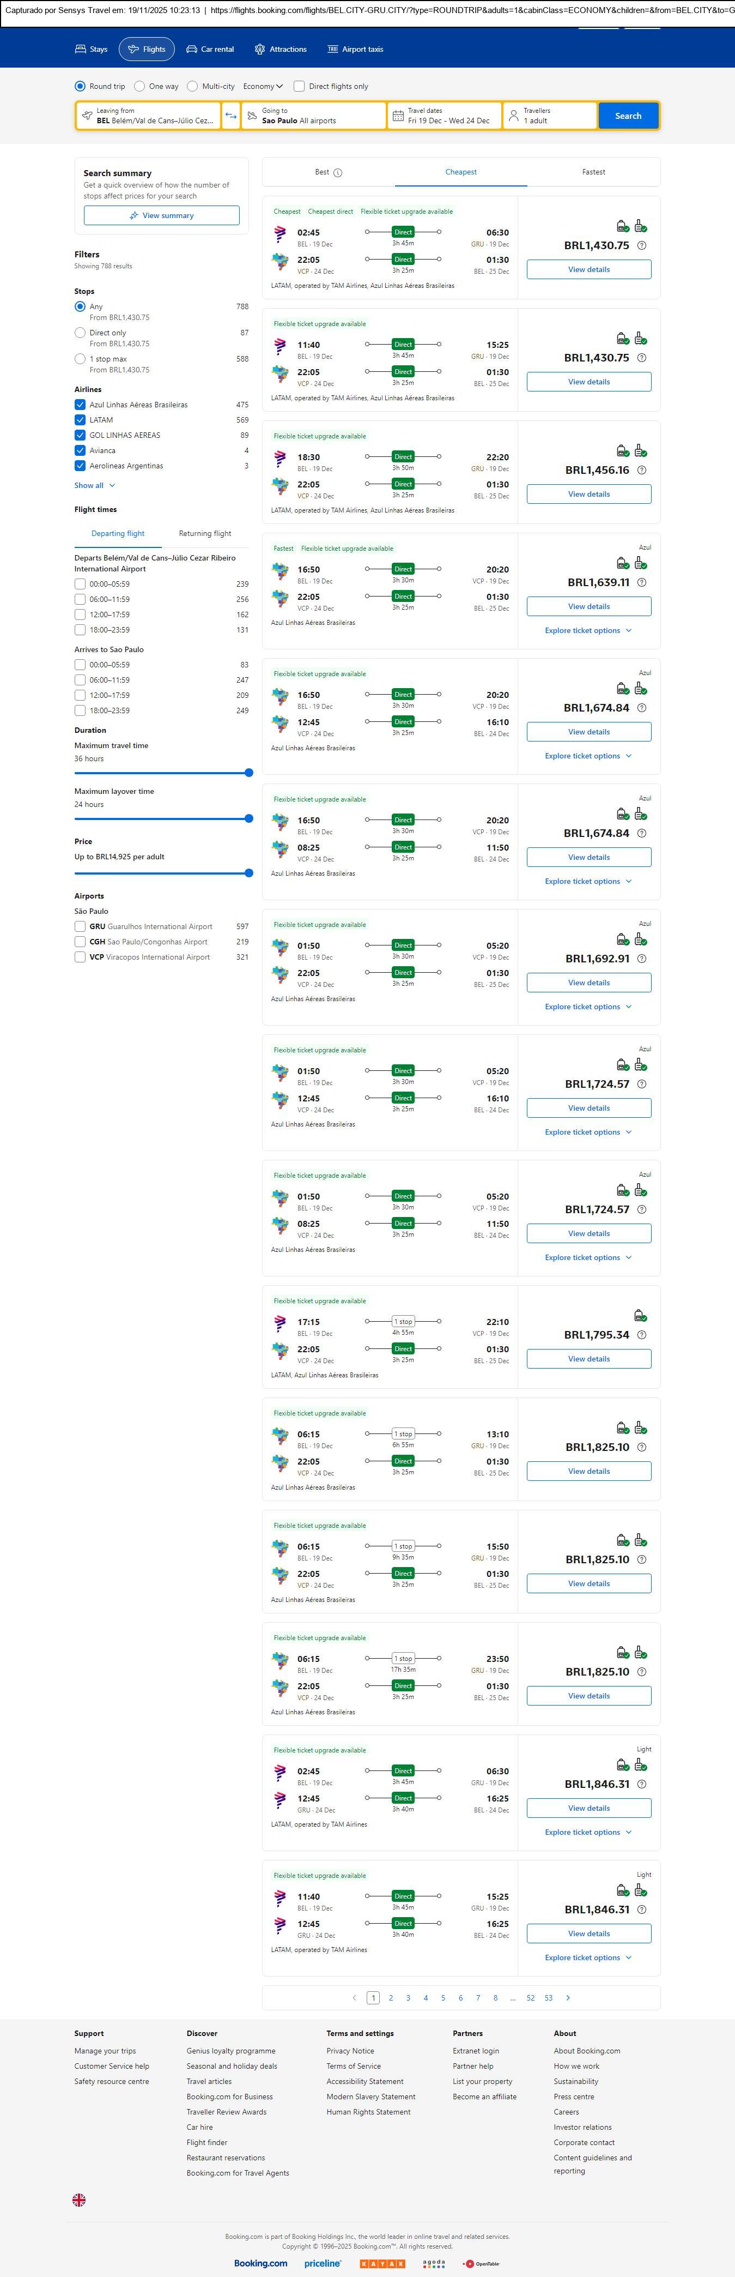Click the info icon beside the Best tab
The height and width of the screenshot is (2277, 735).
337,173
